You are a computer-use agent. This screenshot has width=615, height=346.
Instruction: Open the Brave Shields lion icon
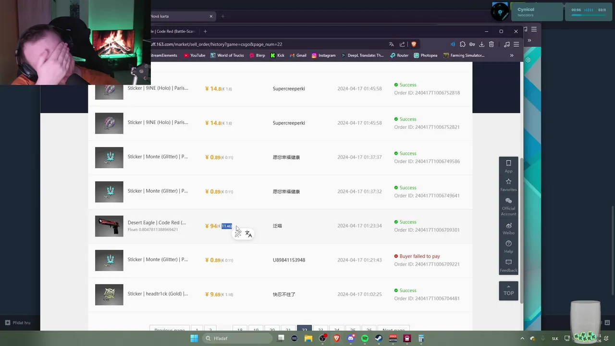point(414,44)
